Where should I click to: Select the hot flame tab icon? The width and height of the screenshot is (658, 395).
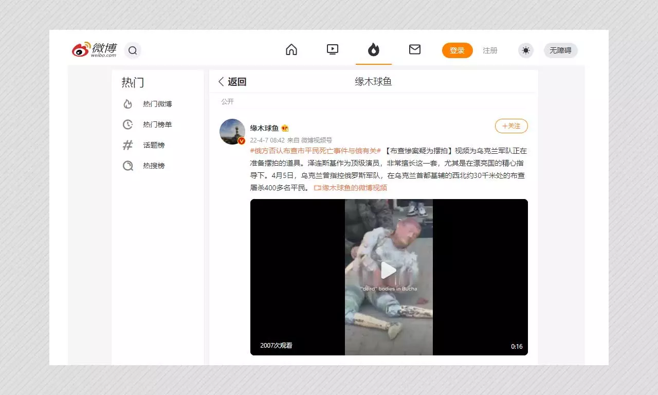tap(374, 50)
